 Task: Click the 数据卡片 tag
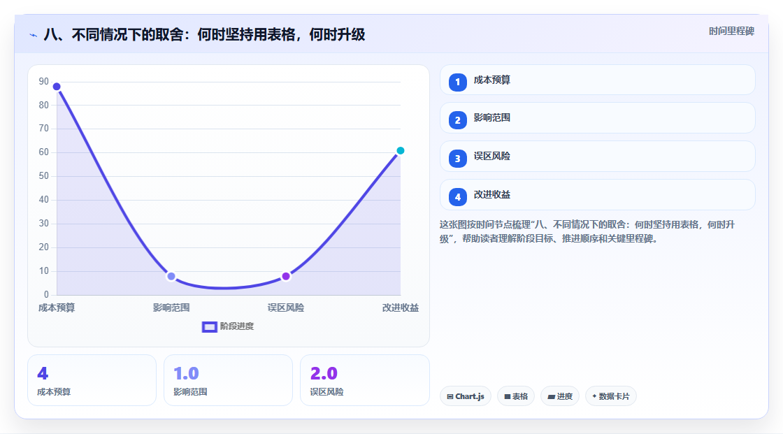[x=611, y=396]
